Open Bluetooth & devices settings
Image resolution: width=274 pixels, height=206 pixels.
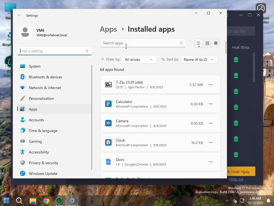(x=54, y=77)
